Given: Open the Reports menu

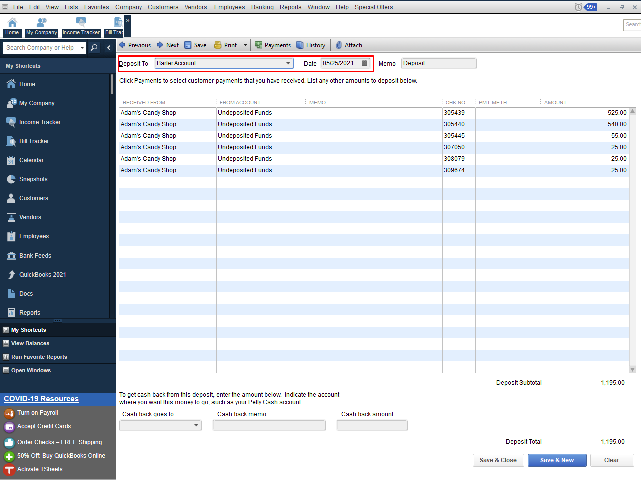Looking at the screenshot, I should (290, 7).
